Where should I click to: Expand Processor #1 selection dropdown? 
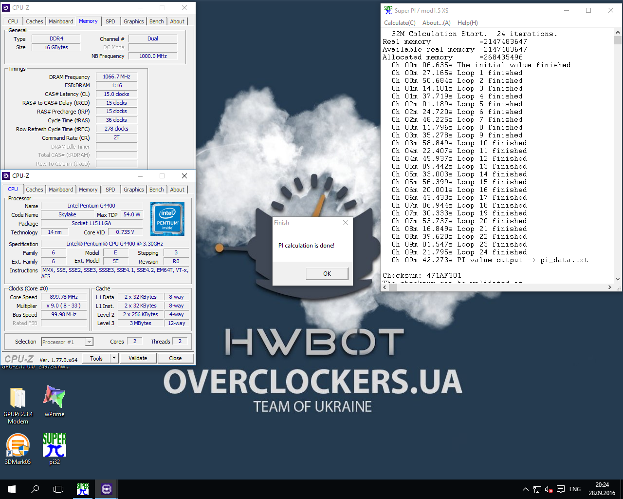pyautogui.click(x=89, y=342)
